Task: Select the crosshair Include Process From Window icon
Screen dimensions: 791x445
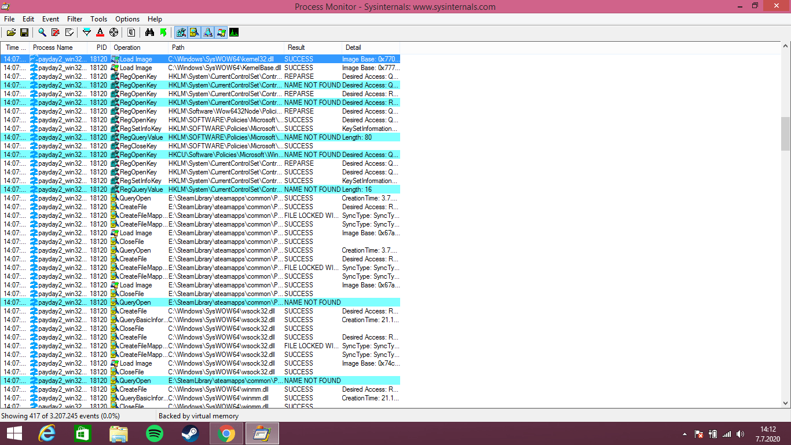Action: (113, 32)
